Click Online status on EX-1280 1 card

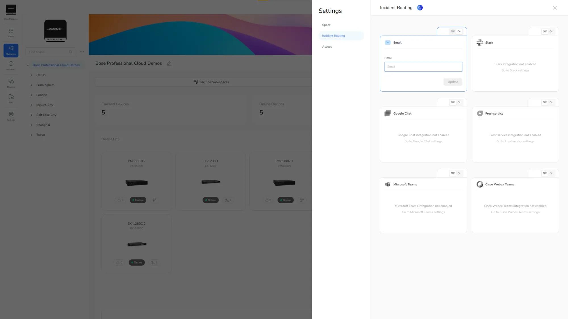211,200
